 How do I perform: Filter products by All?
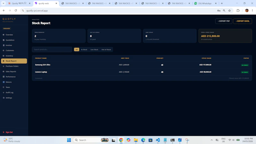(76, 50)
